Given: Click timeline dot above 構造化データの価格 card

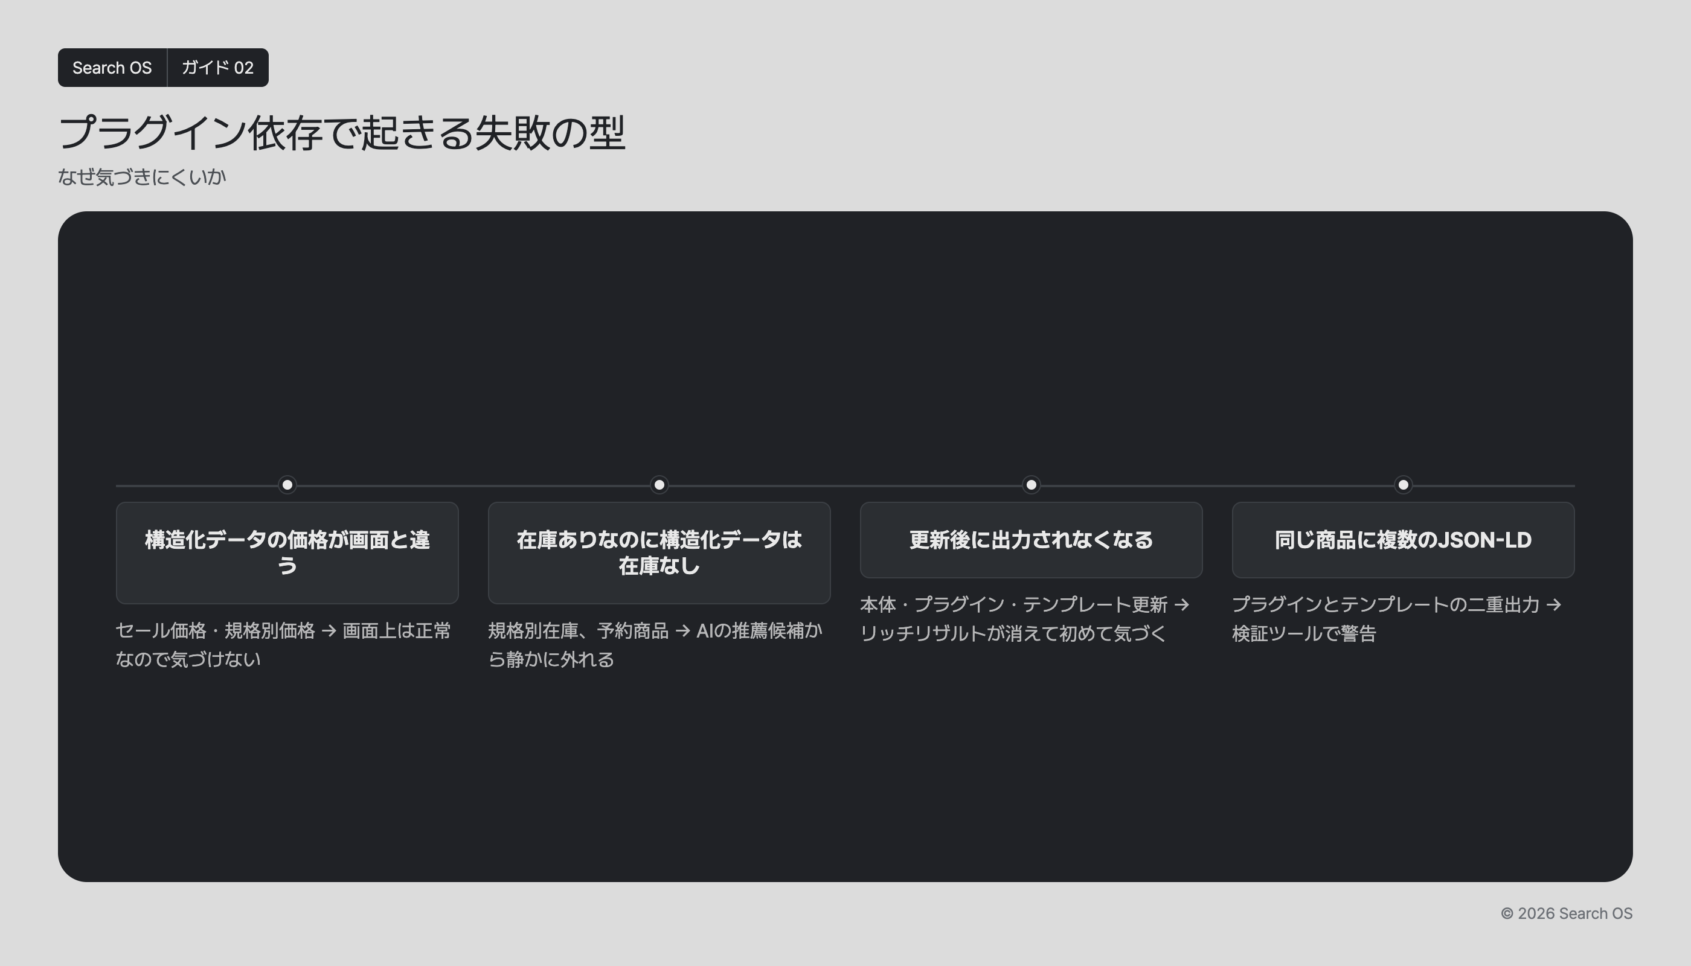Looking at the screenshot, I should (287, 485).
